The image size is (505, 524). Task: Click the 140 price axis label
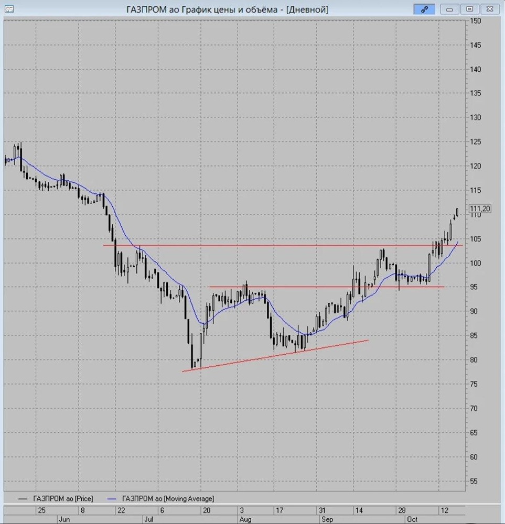coord(475,70)
